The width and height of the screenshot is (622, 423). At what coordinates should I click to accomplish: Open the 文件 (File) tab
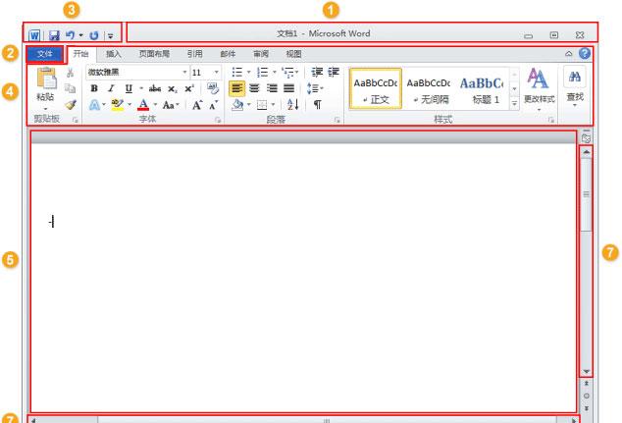click(x=45, y=54)
